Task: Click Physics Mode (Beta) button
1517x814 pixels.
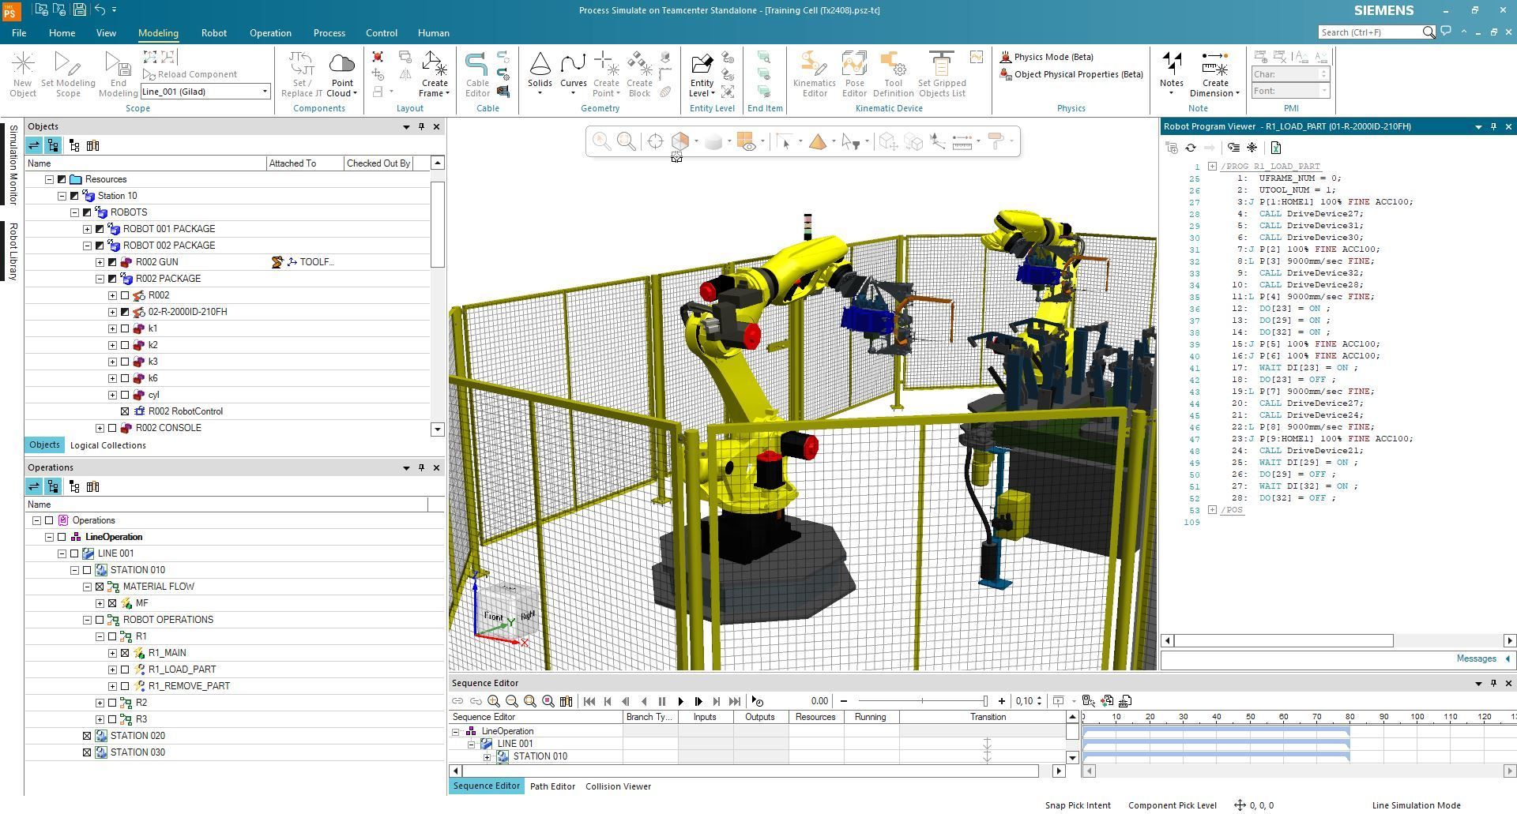Action: point(1047,57)
